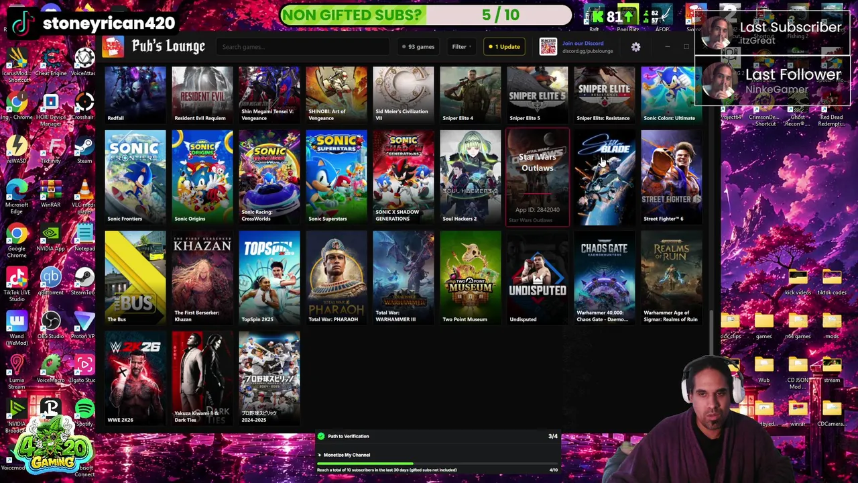The width and height of the screenshot is (858, 483).
Task: Launch NVIDIA App shortcut
Action: 50,237
